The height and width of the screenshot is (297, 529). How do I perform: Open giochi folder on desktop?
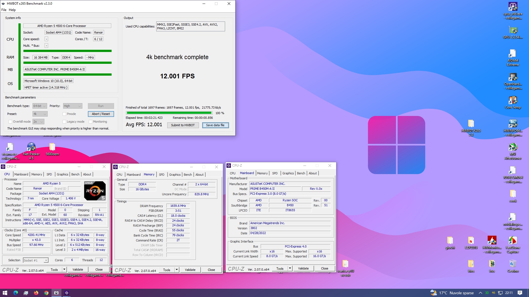click(450, 243)
